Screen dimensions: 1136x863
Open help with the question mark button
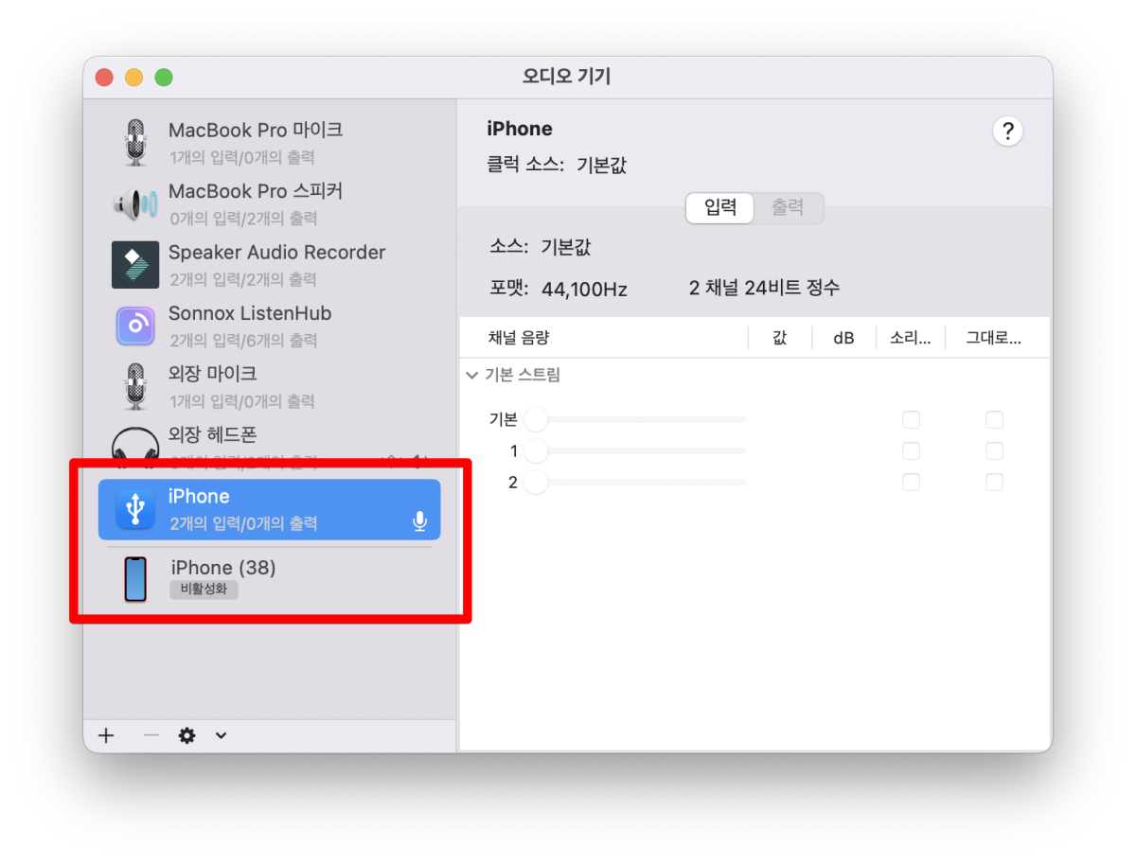pyautogui.click(x=1007, y=131)
